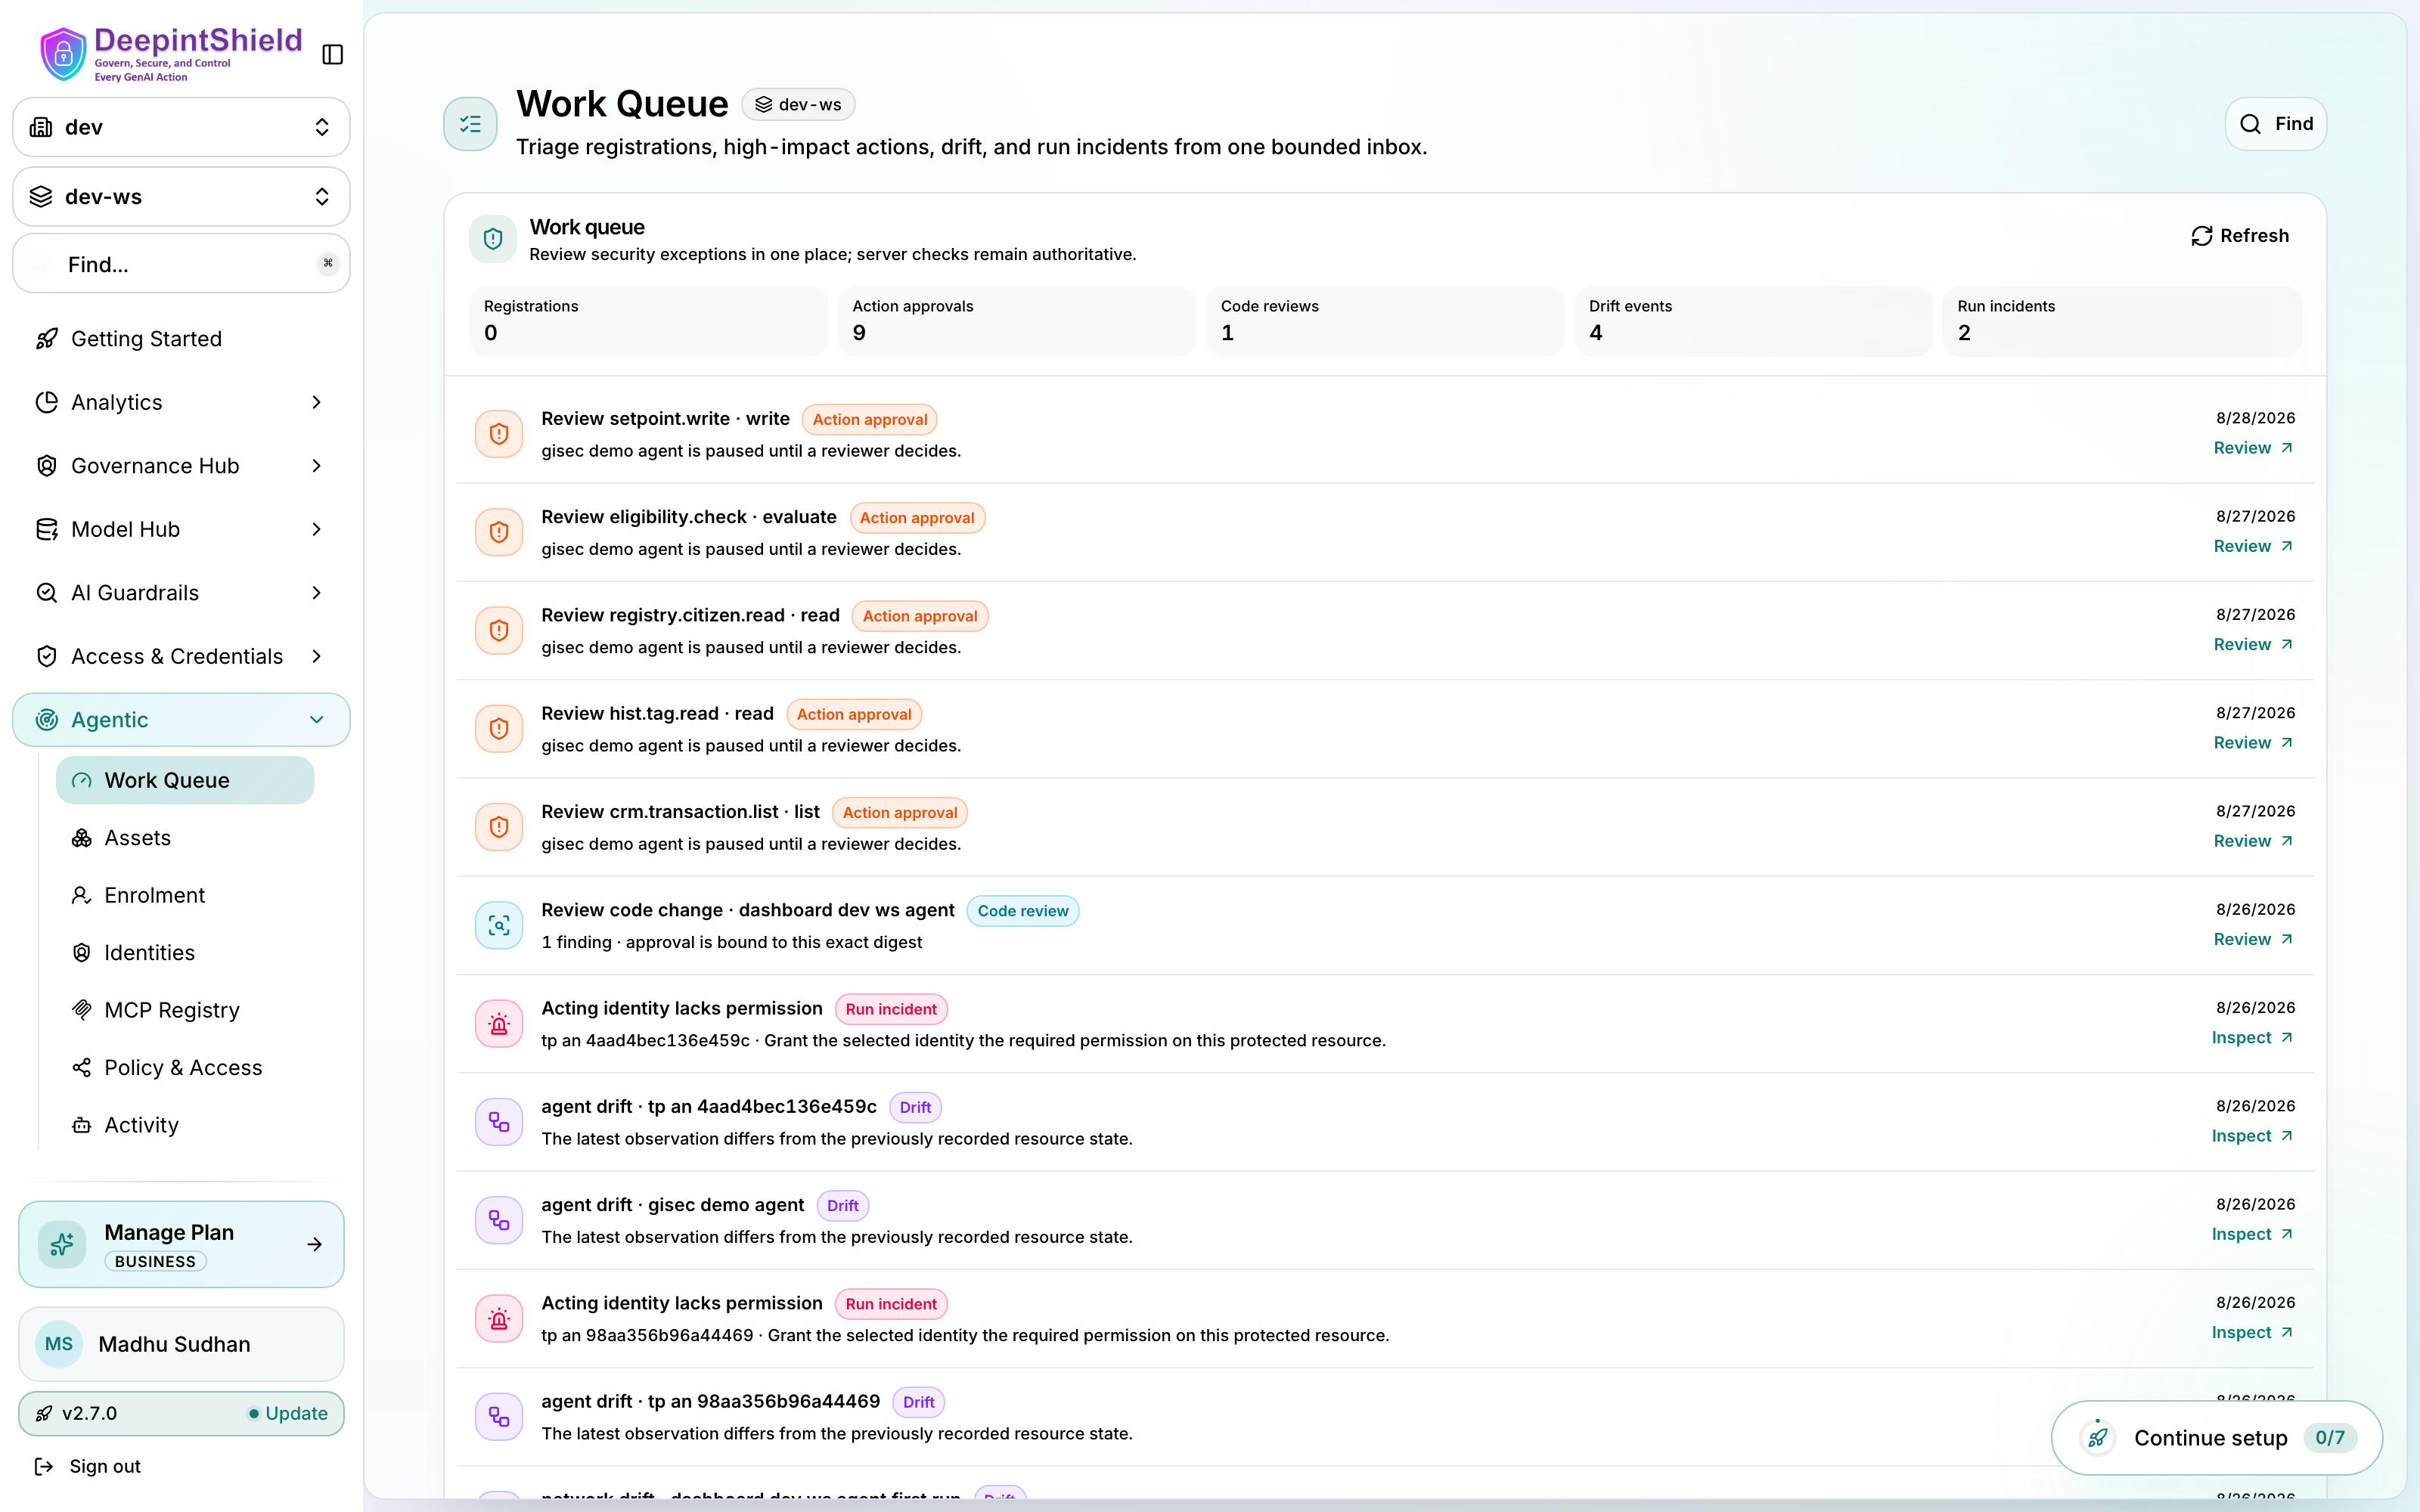Expand Access & Credentials menu
This screenshot has width=2420, height=1512.
[181, 656]
